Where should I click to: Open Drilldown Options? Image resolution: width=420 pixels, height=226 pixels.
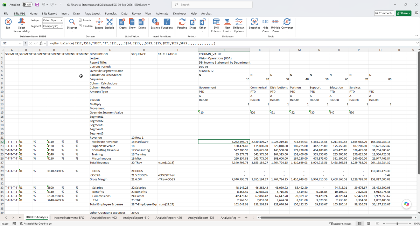239,25
